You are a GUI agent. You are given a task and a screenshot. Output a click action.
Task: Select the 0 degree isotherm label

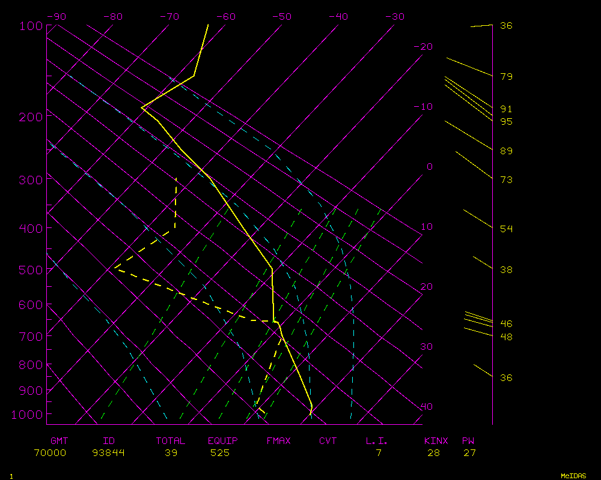[429, 167]
